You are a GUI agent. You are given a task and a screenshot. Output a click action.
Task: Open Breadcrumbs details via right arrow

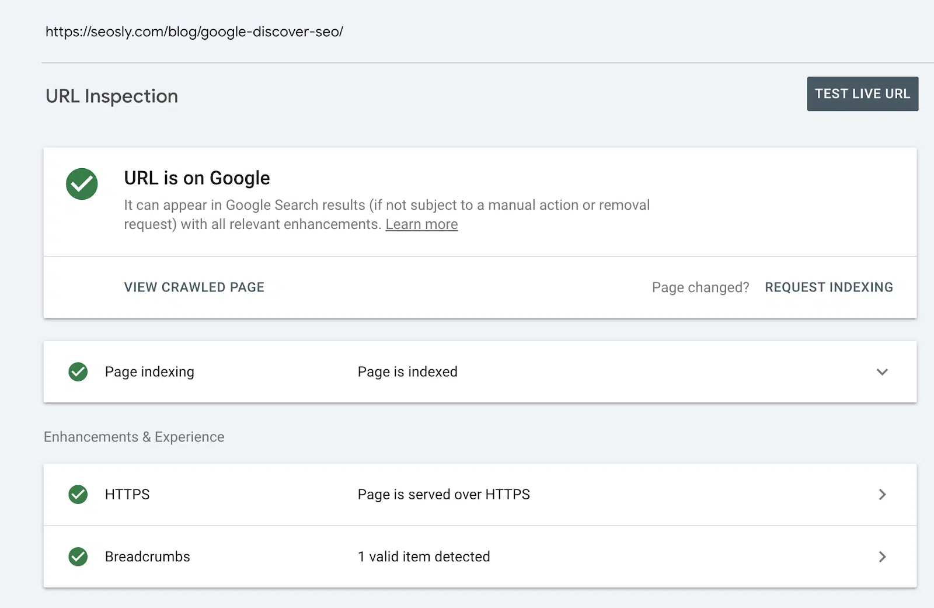pyautogui.click(x=882, y=557)
